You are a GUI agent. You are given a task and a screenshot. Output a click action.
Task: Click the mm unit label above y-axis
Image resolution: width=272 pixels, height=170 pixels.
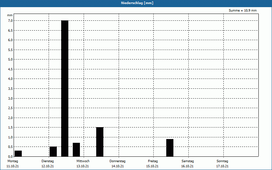pyautogui.click(x=10, y=15)
